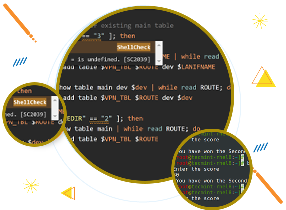This screenshot has width=286, height=210.
Task: Click the SC2039 error code in large tooltip
Action: [137, 59]
